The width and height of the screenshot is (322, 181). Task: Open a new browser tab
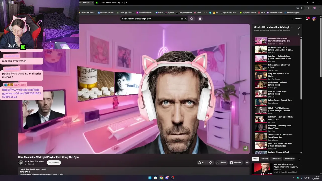click(x=126, y=3)
